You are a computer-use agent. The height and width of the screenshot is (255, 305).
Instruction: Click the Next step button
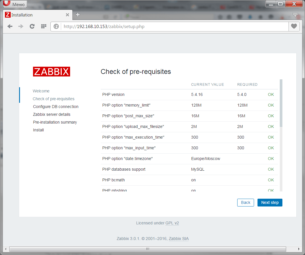pyautogui.click(x=270, y=202)
